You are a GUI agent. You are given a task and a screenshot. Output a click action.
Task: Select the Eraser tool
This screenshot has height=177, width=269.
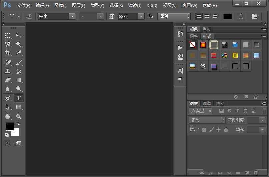click(x=8, y=80)
